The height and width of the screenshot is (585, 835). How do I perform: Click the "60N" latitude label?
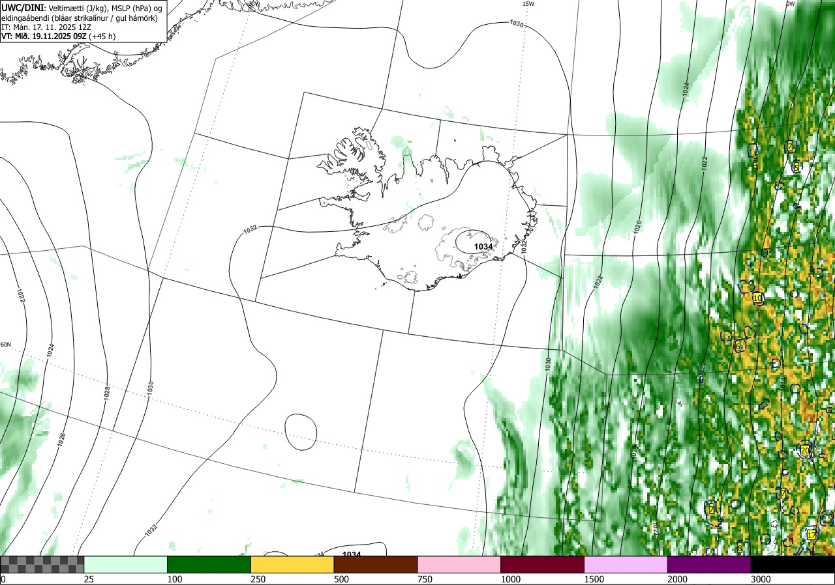click(5, 345)
